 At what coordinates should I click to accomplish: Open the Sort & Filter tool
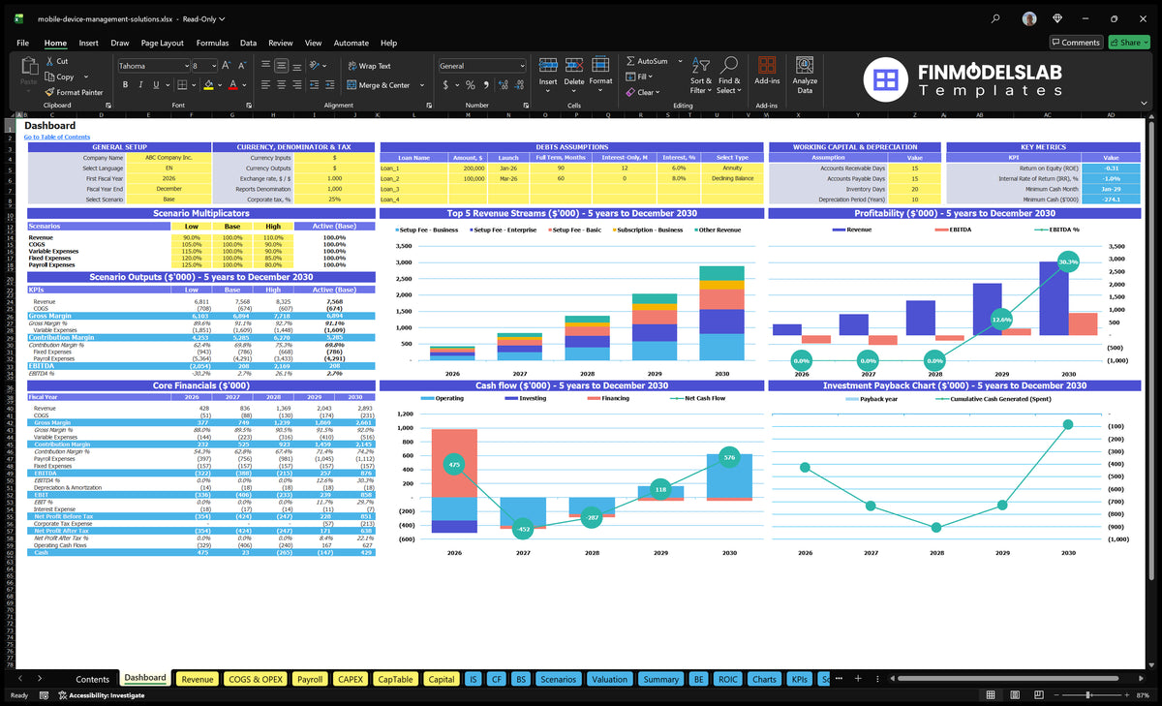pyautogui.click(x=701, y=74)
